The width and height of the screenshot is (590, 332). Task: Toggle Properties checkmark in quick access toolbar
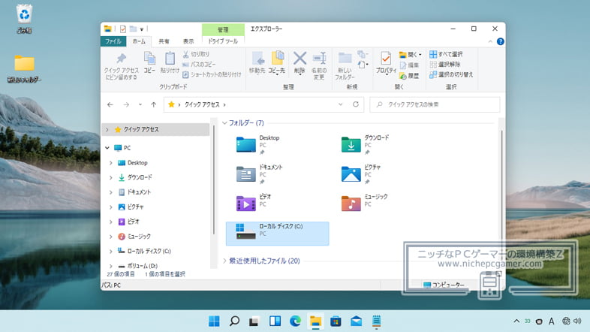(122, 29)
